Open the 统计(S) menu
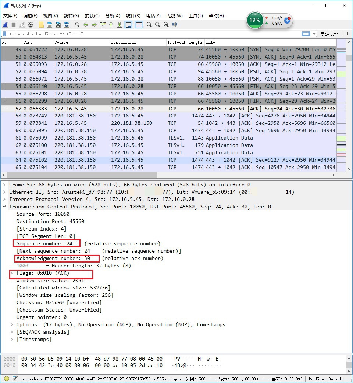Image resolution: width=353 pixels, height=383 pixels. [133, 16]
